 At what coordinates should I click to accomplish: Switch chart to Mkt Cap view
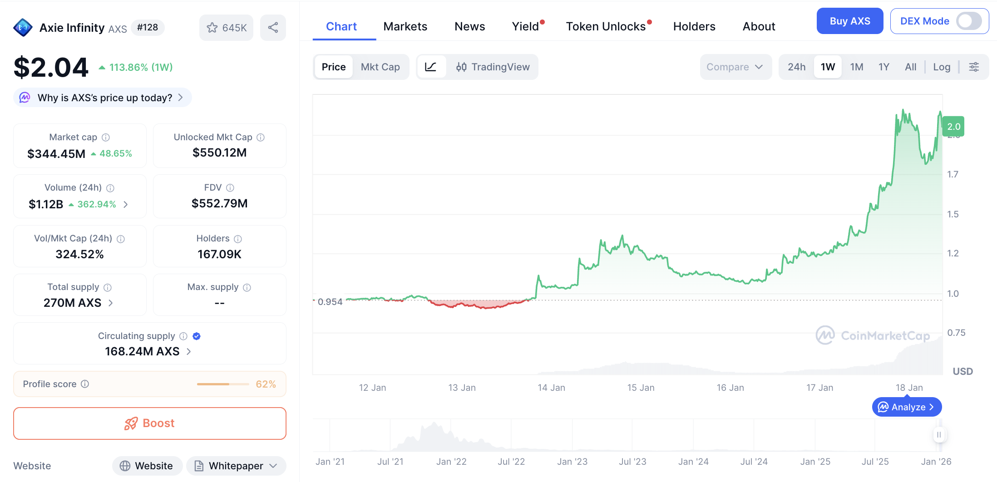(x=380, y=67)
